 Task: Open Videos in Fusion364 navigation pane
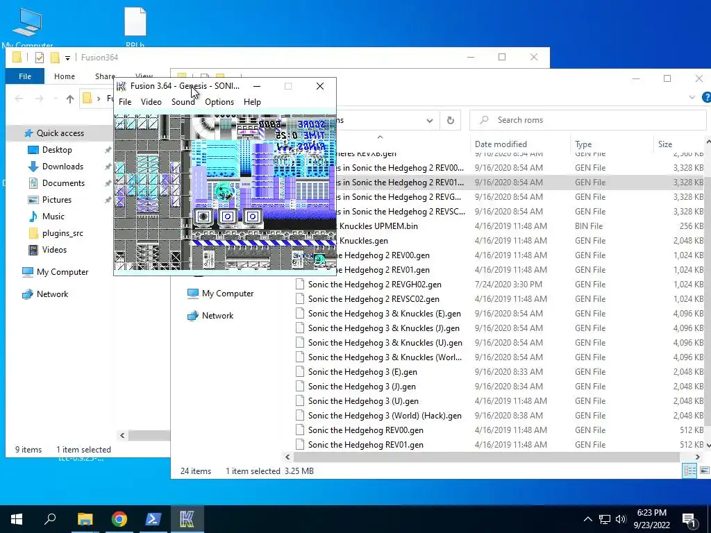click(54, 250)
